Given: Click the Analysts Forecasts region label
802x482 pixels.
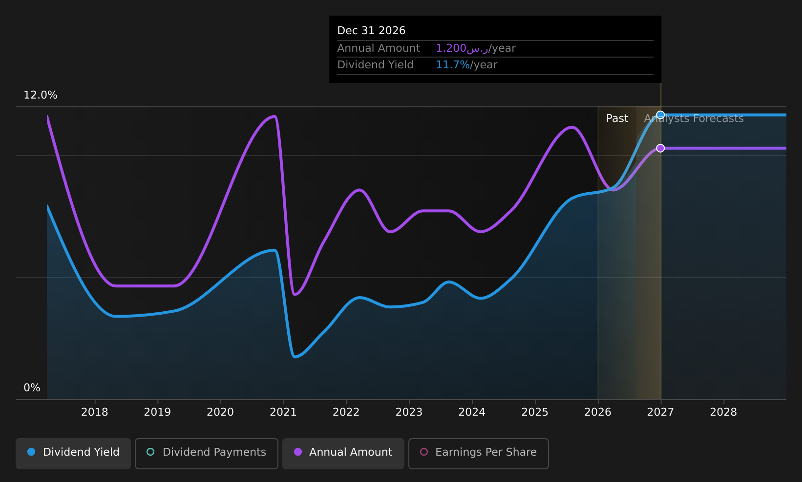Looking at the screenshot, I should pos(694,119).
